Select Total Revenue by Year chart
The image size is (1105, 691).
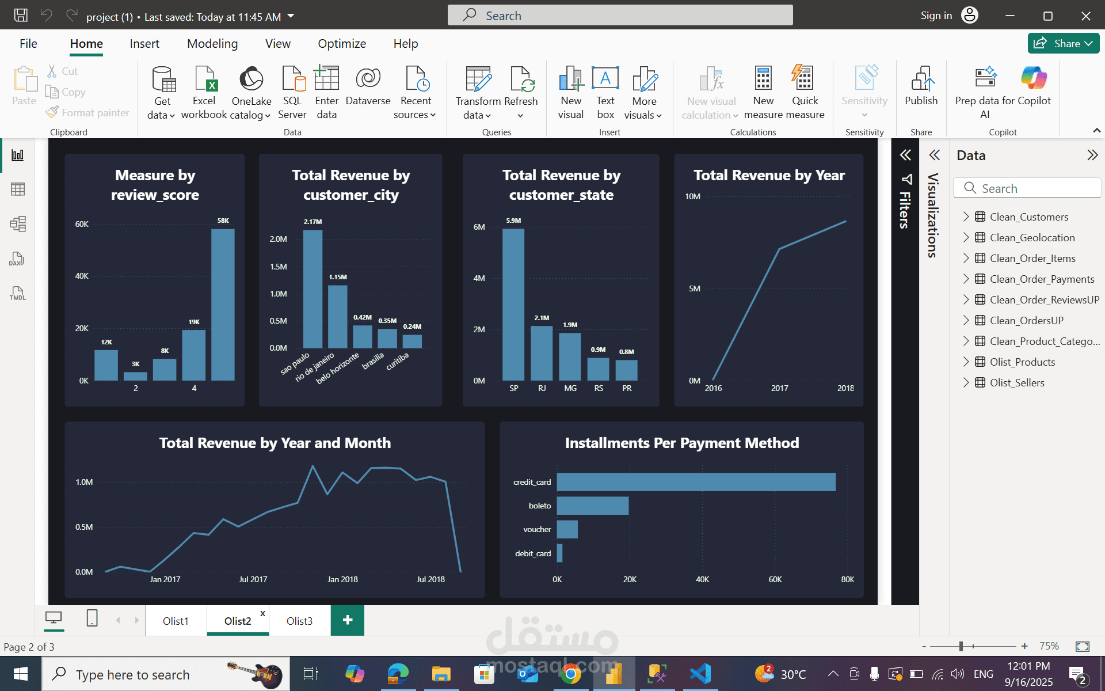769,280
